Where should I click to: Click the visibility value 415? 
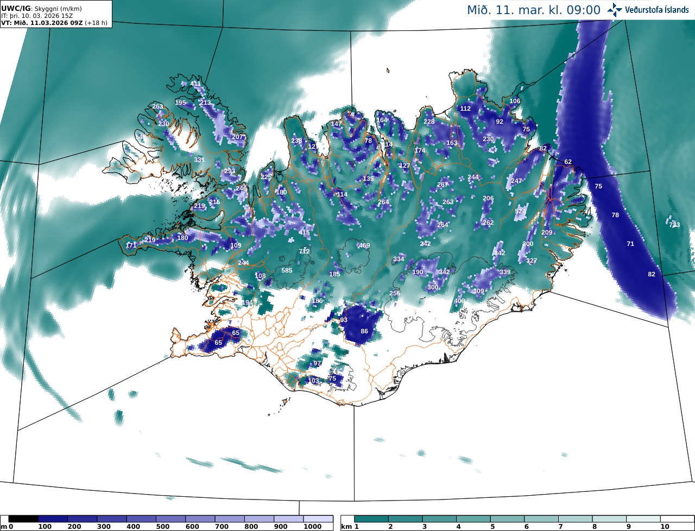pos(305,232)
